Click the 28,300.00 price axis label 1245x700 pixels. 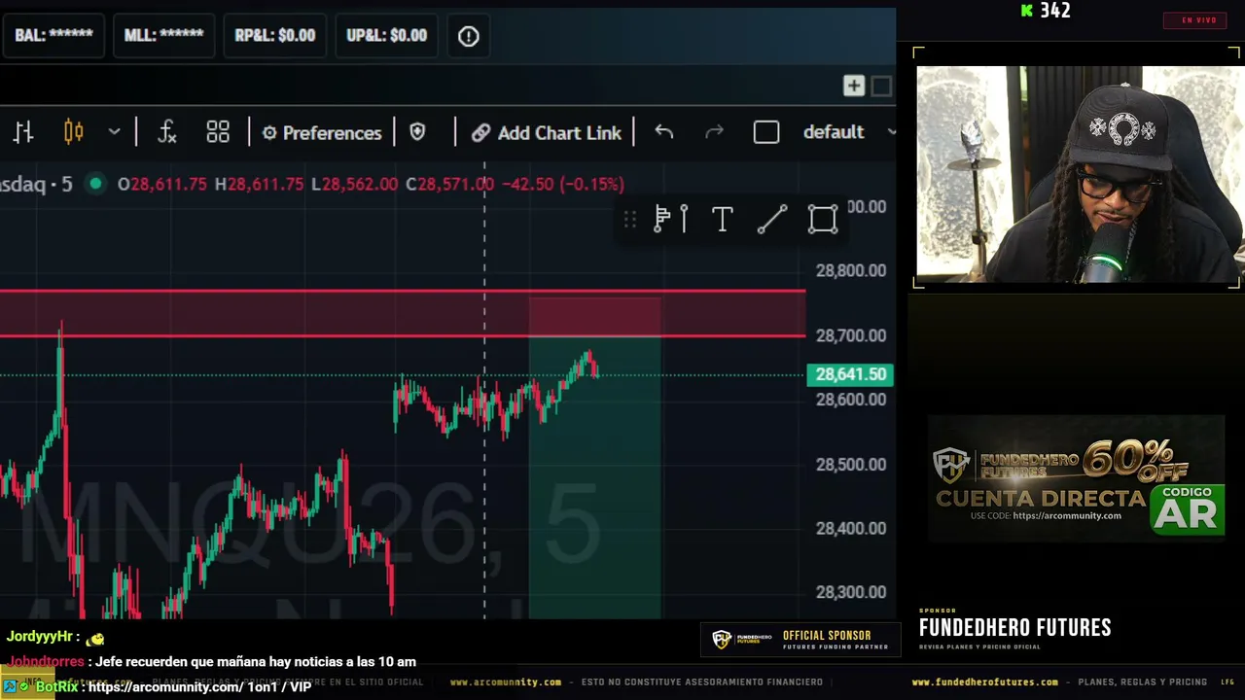click(851, 592)
